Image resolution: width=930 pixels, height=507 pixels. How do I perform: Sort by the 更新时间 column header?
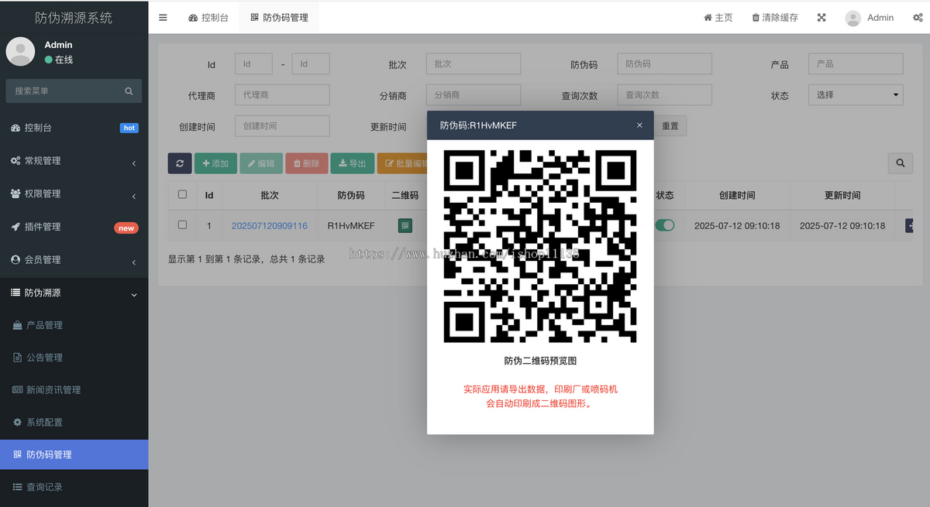[842, 195]
